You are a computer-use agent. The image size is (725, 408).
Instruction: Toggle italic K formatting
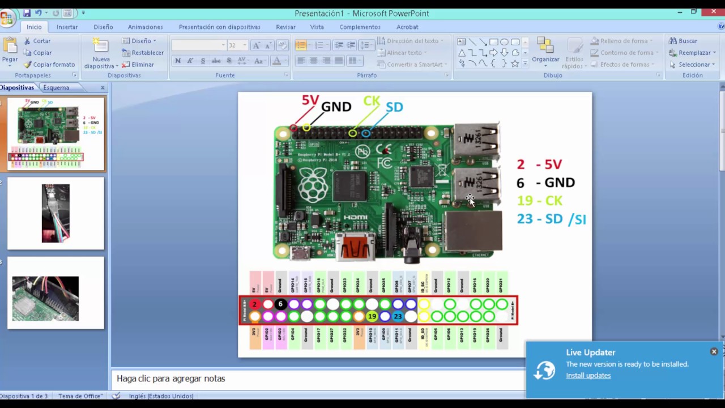[190, 61]
